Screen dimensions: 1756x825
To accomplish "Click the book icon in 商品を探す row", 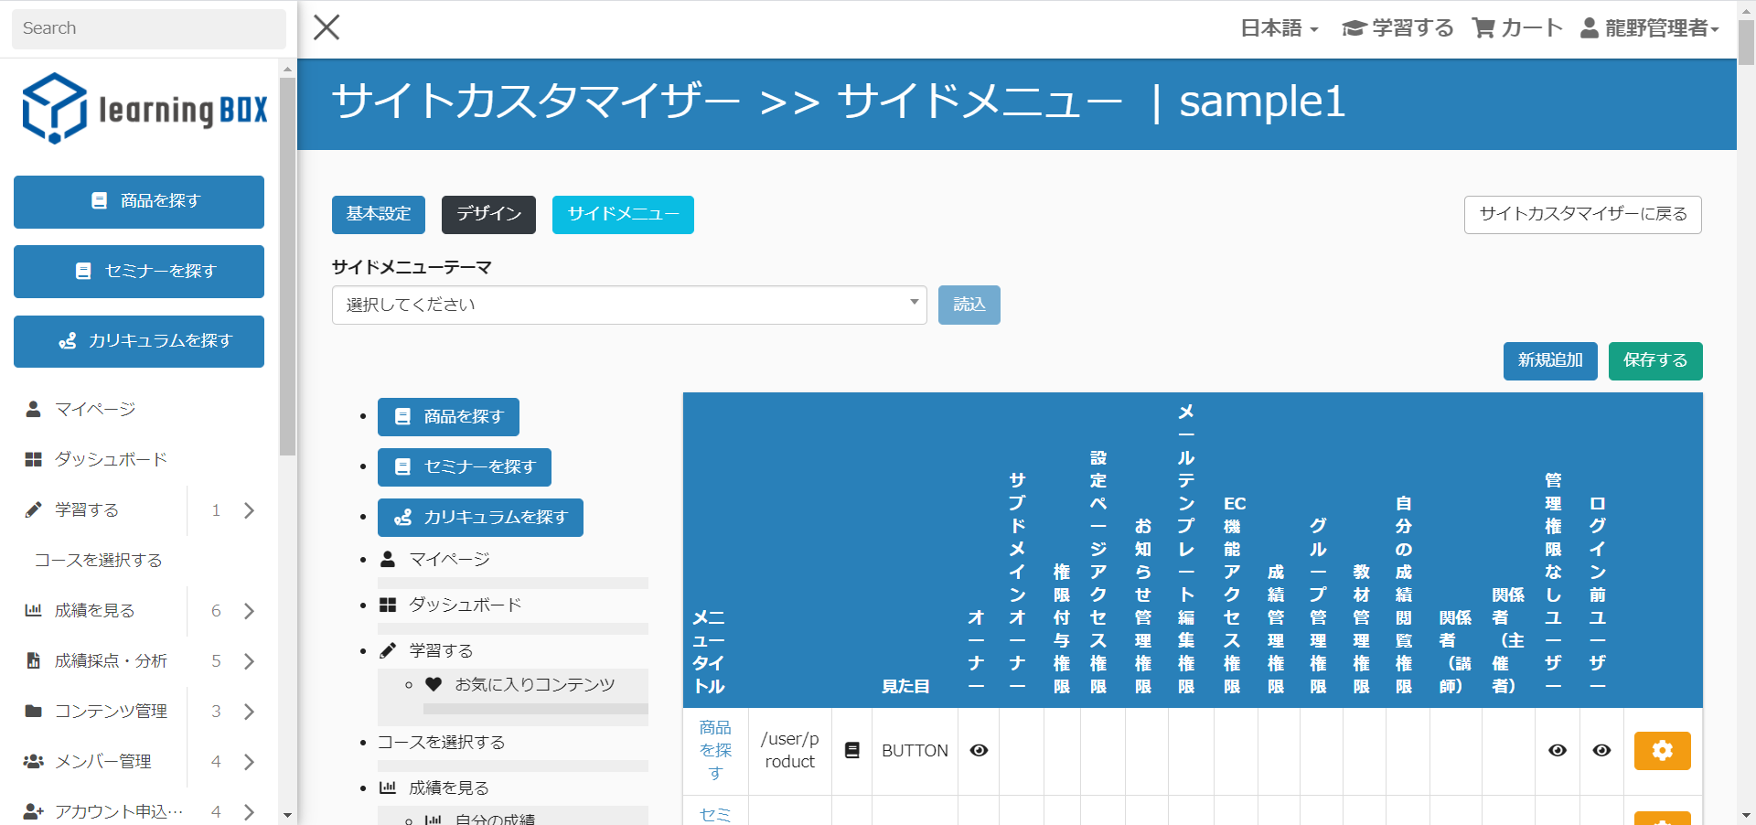I will point(851,751).
